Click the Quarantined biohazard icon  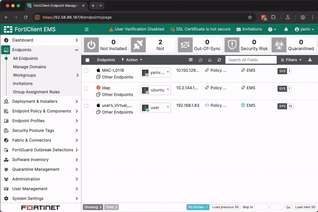(x=279, y=45)
